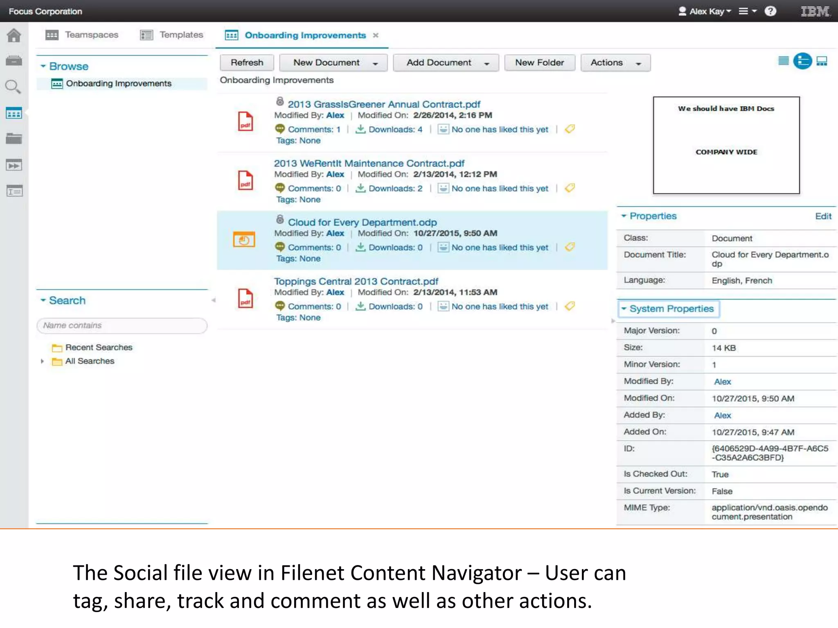
Task: Open New Document dropdown arrow
Action: [x=375, y=63]
